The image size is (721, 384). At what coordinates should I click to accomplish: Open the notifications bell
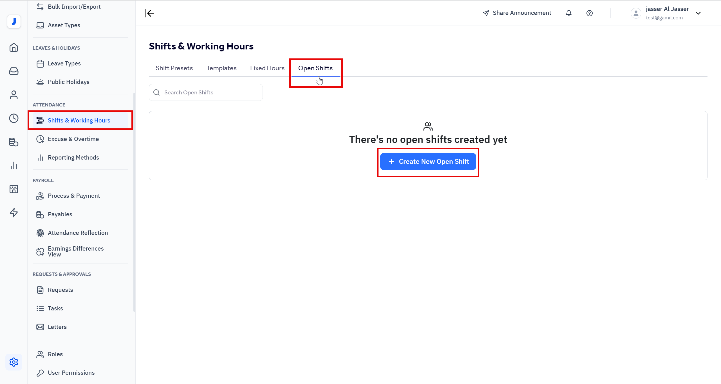569,13
